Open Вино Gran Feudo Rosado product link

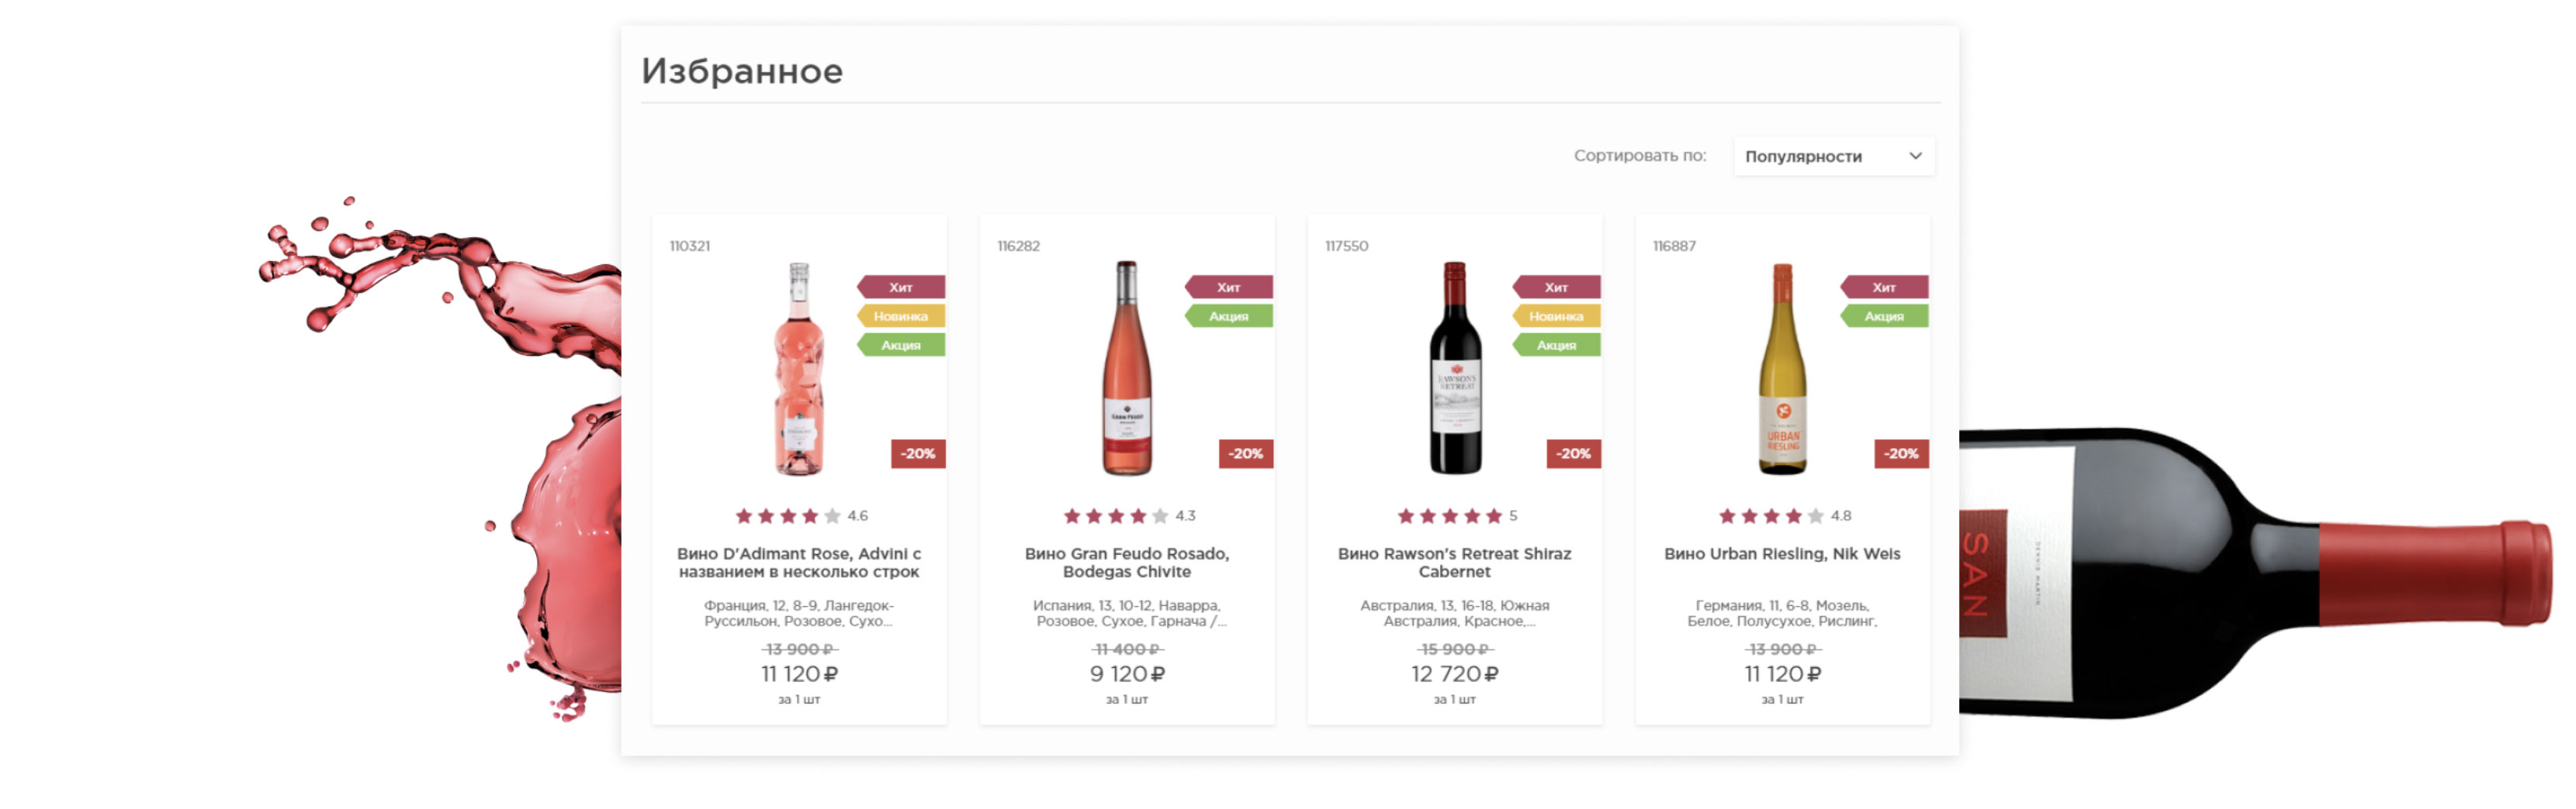[x=1126, y=563]
